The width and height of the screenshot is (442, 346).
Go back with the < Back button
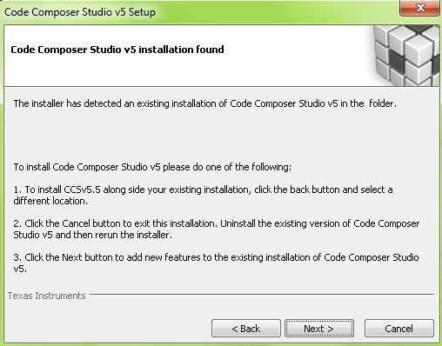(x=246, y=329)
